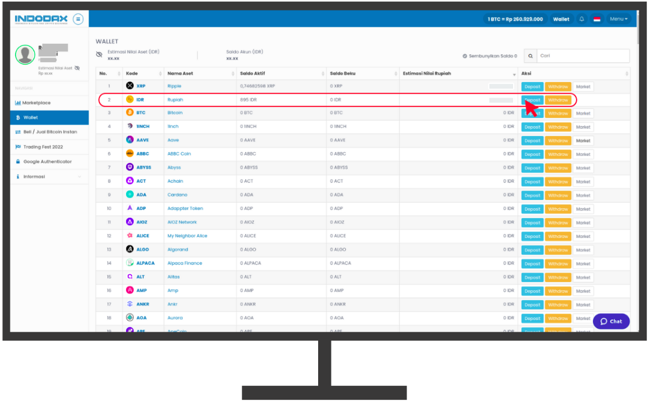The width and height of the screenshot is (649, 409).
Task: Click the ALT coin icon
Action: (x=130, y=276)
